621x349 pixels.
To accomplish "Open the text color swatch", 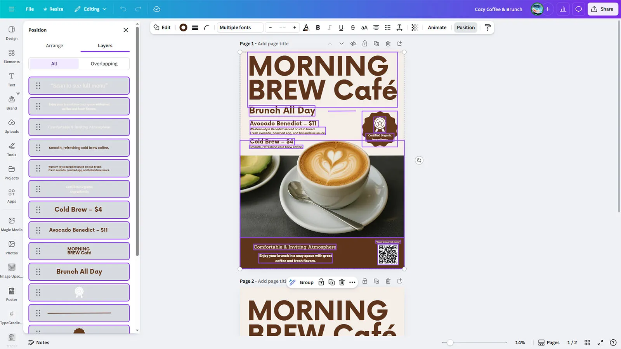I will click(x=306, y=28).
